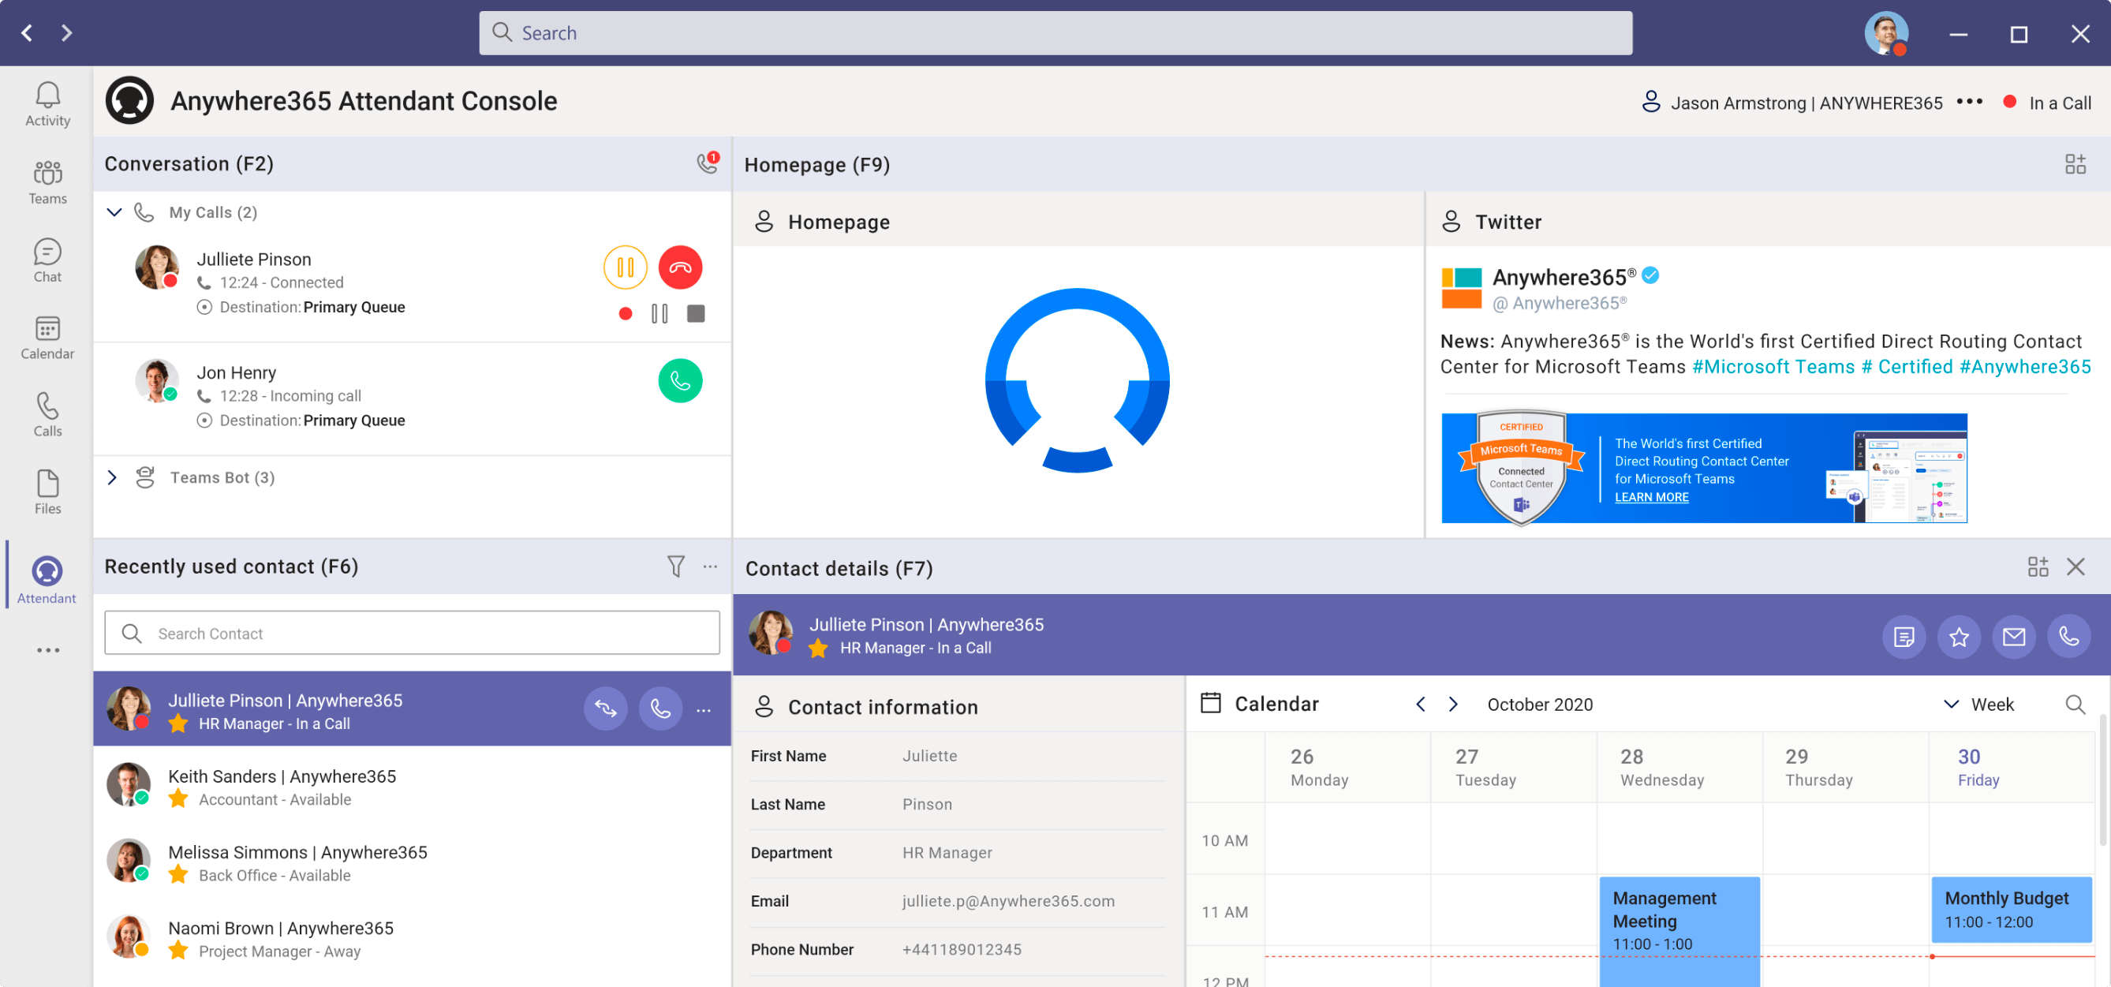Click LEARN MORE in Twitter banner
The width and height of the screenshot is (2111, 987).
coord(1651,497)
